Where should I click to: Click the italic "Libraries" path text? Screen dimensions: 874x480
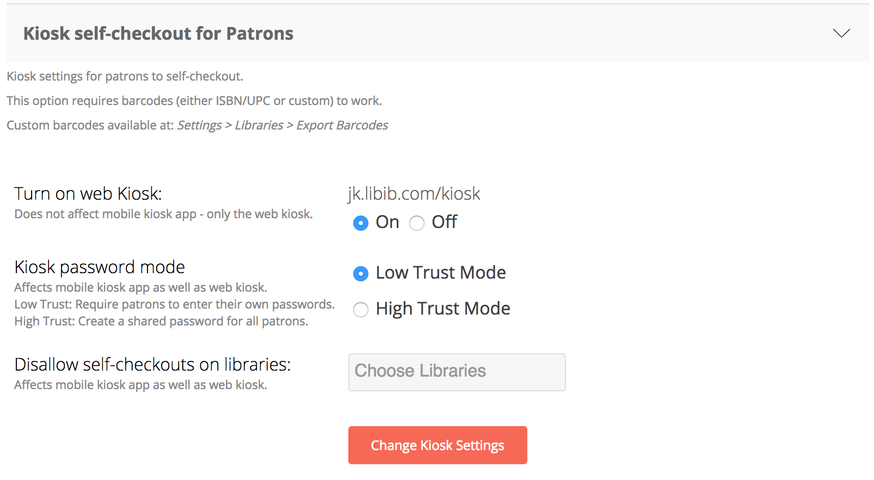[259, 125]
